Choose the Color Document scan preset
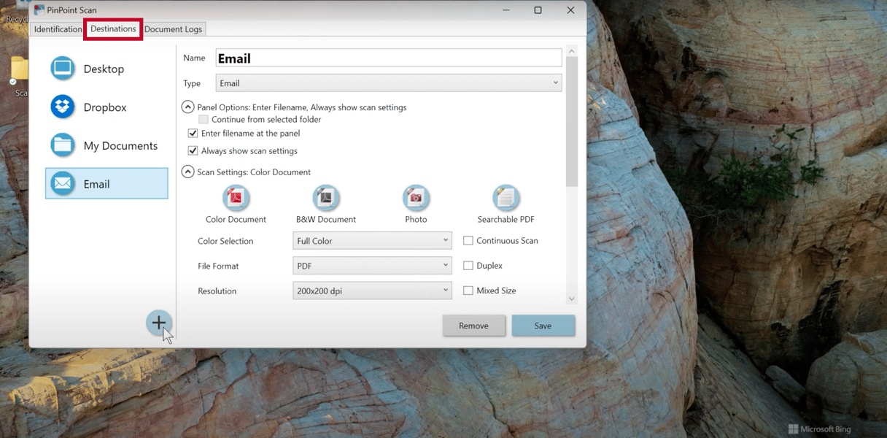 (236, 199)
